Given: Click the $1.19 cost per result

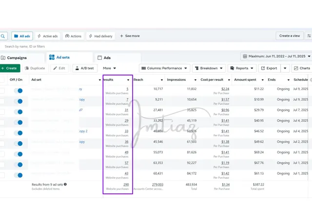Looking at the screenshot, I should tap(225, 163).
